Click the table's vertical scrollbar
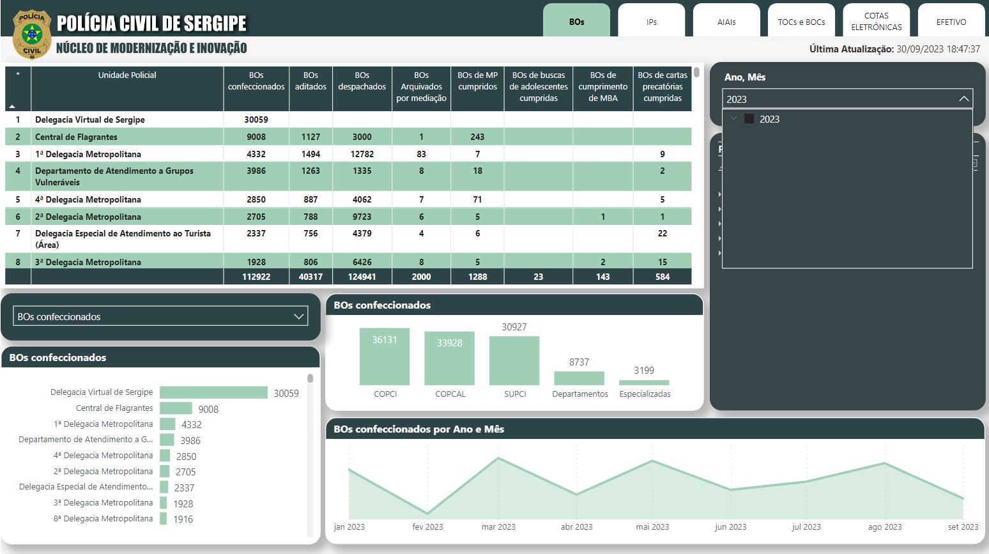This screenshot has width=989, height=554. 696,73
